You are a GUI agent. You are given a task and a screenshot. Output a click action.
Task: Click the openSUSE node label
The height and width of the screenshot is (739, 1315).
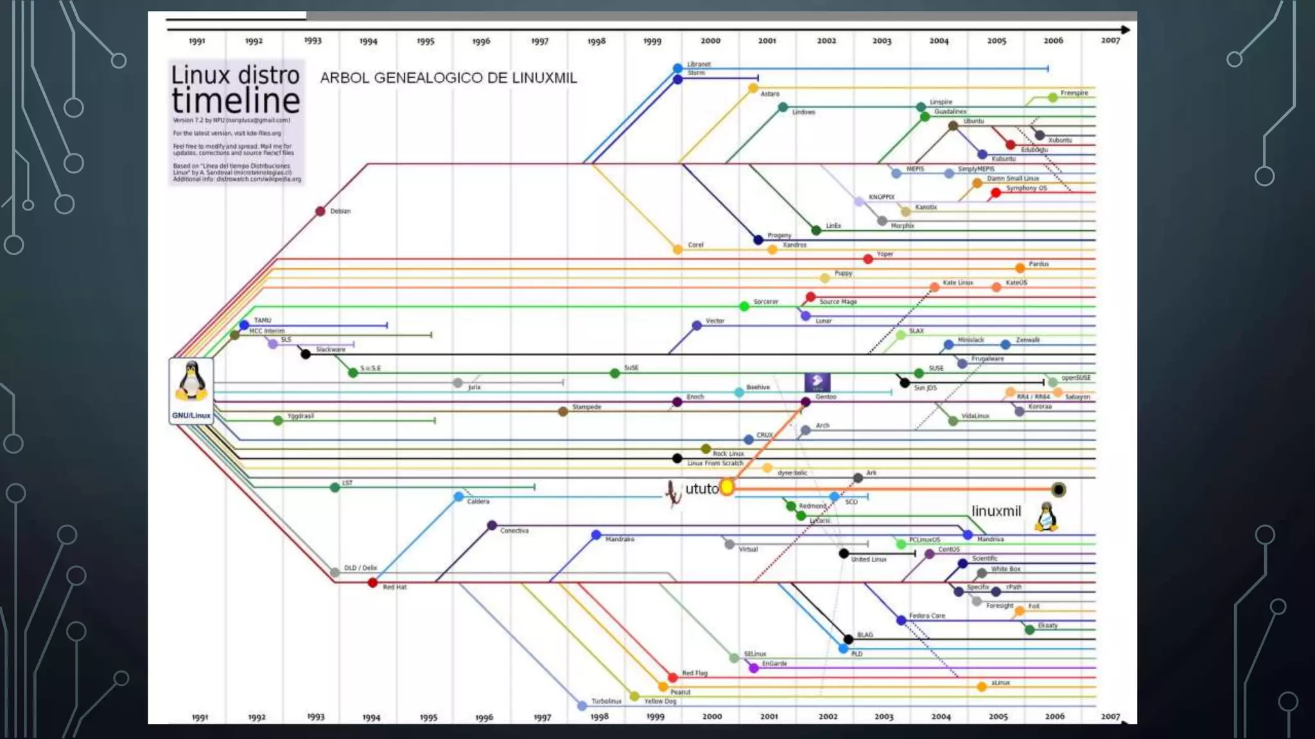pyautogui.click(x=1076, y=378)
